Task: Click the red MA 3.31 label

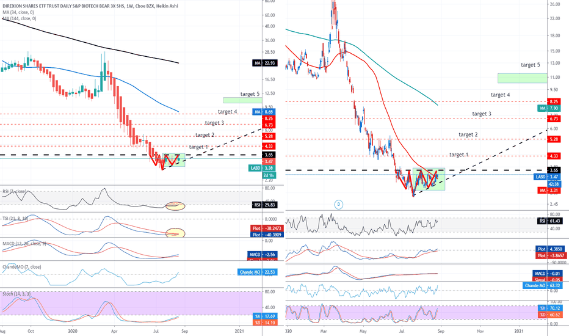Action: pyautogui.click(x=549, y=191)
